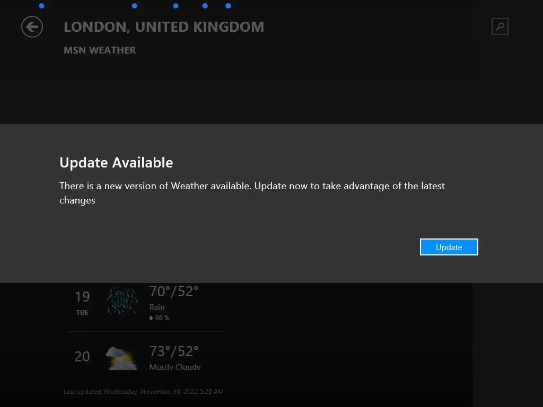Click the back arrow icon

tap(32, 26)
